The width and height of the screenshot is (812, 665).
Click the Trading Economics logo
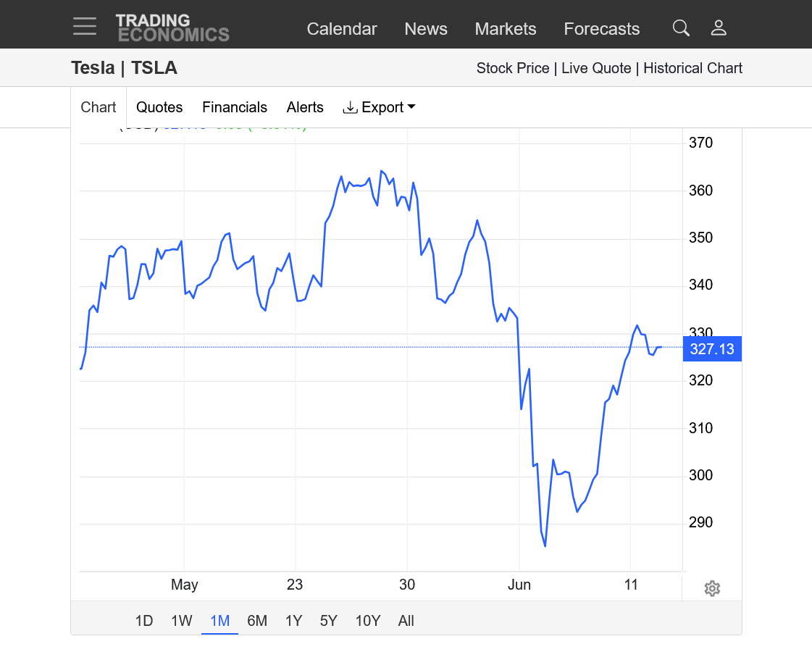172,28
